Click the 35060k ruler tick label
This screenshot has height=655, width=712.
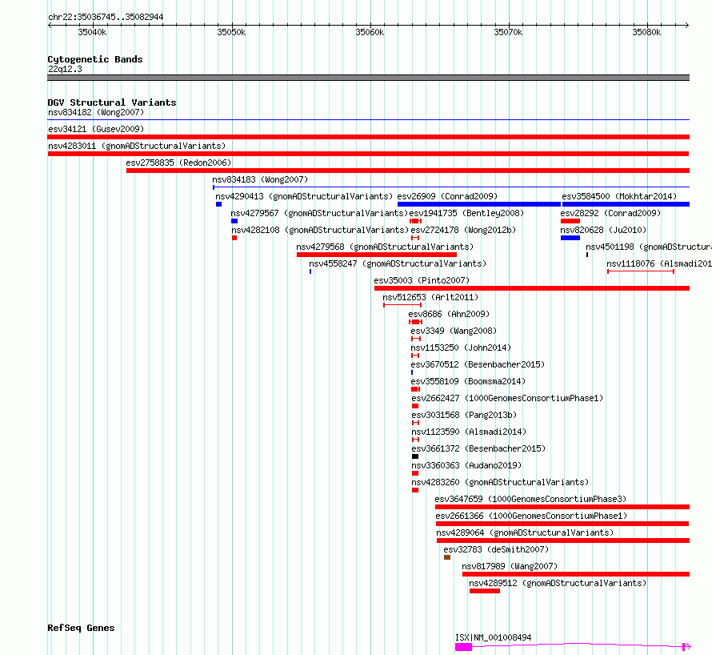tap(370, 32)
